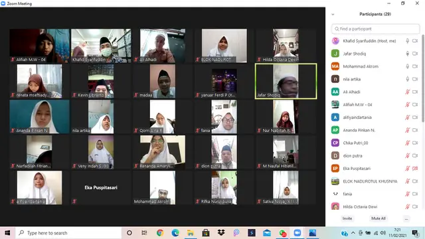Click Alfiah M.W - 04's avatar in list
Viewport: 425px width, 239px height.
coord(335,105)
